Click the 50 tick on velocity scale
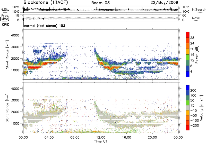The width and height of the screenshot is (206, 143). [x=192, y=100]
